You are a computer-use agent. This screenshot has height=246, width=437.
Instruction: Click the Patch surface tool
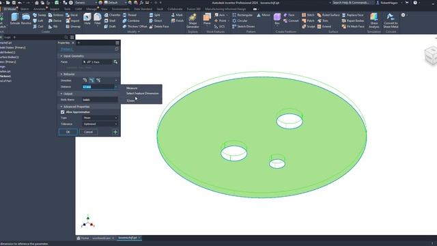308,20
